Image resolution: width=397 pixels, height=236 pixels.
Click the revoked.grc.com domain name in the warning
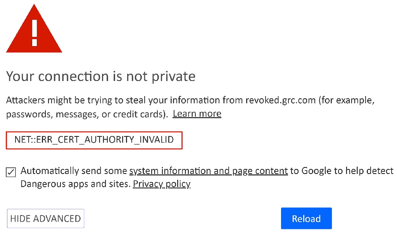coord(281,100)
